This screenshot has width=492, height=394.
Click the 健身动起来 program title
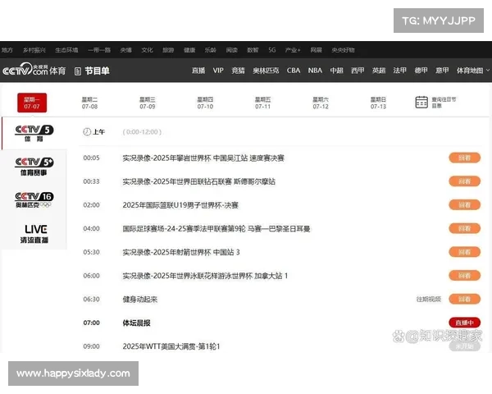click(x=140, y=300)
